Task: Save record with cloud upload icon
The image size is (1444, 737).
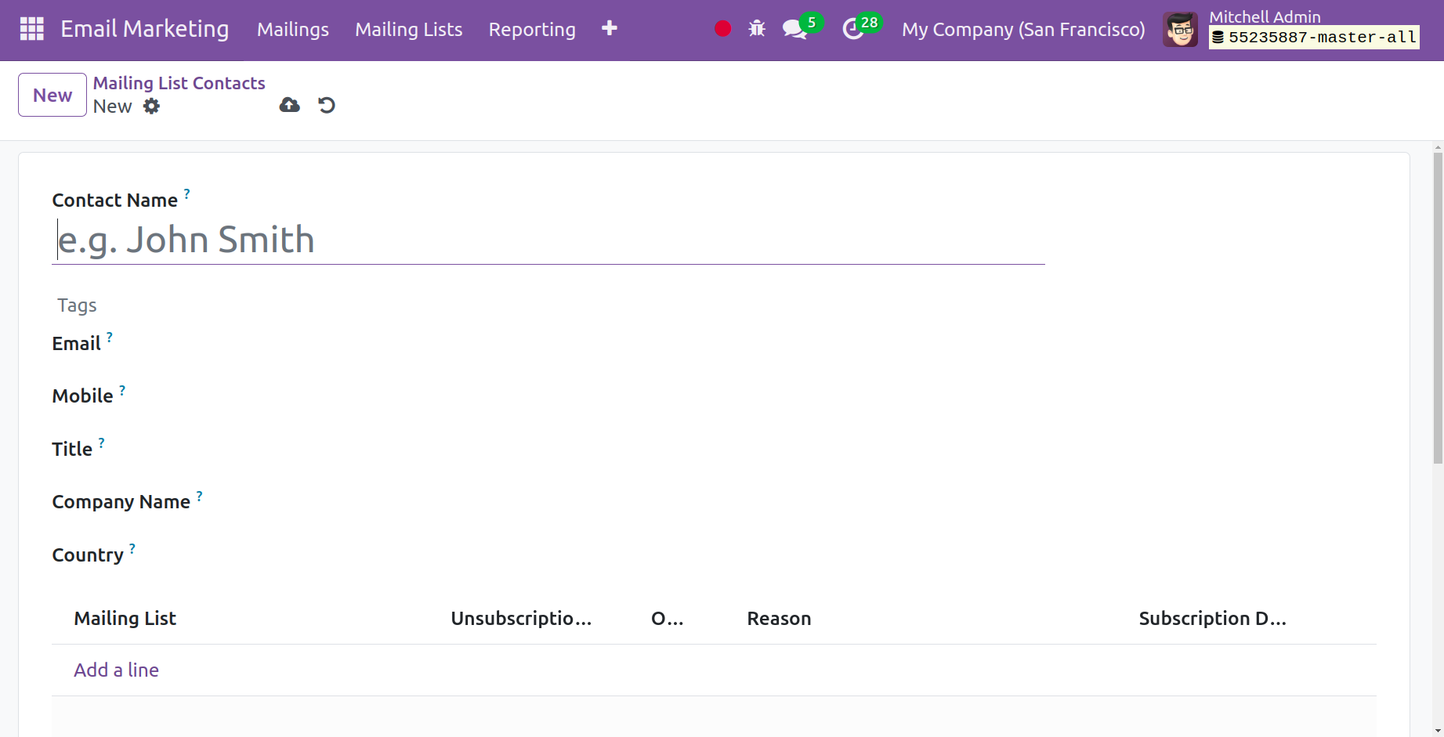Action: (289, 105)
